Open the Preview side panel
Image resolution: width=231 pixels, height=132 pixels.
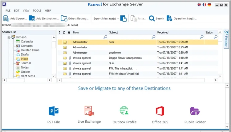click(226, 38)
